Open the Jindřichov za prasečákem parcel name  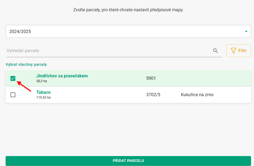(x=62, y=76)
